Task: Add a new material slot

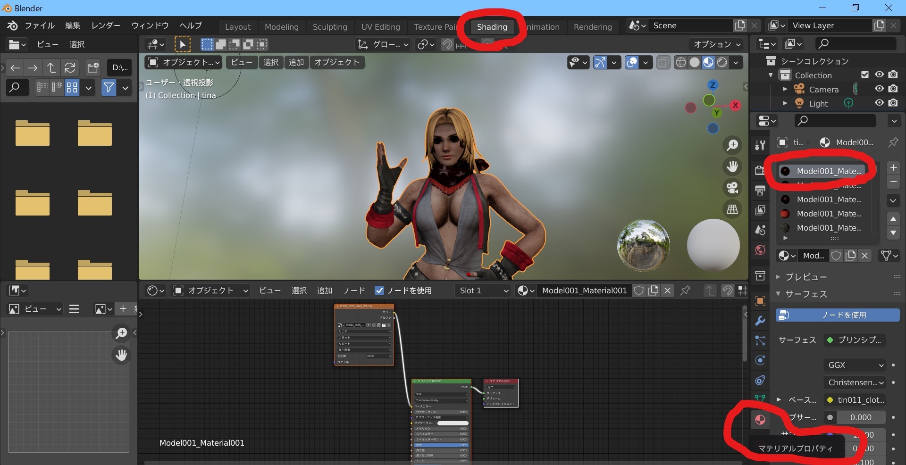Action: [x=893, y=168]
